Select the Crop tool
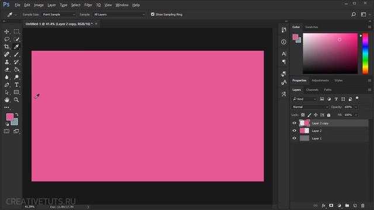 pos(6,47)
